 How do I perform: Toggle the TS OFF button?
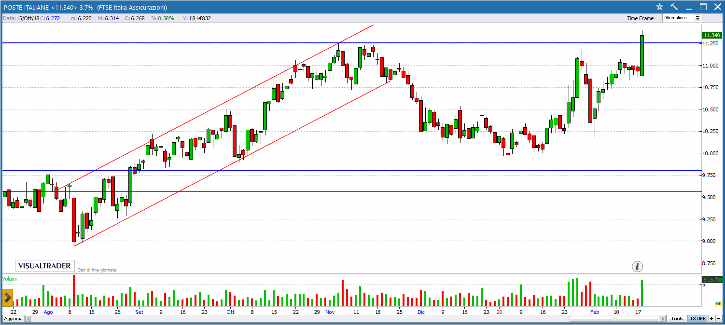point(697,319)
